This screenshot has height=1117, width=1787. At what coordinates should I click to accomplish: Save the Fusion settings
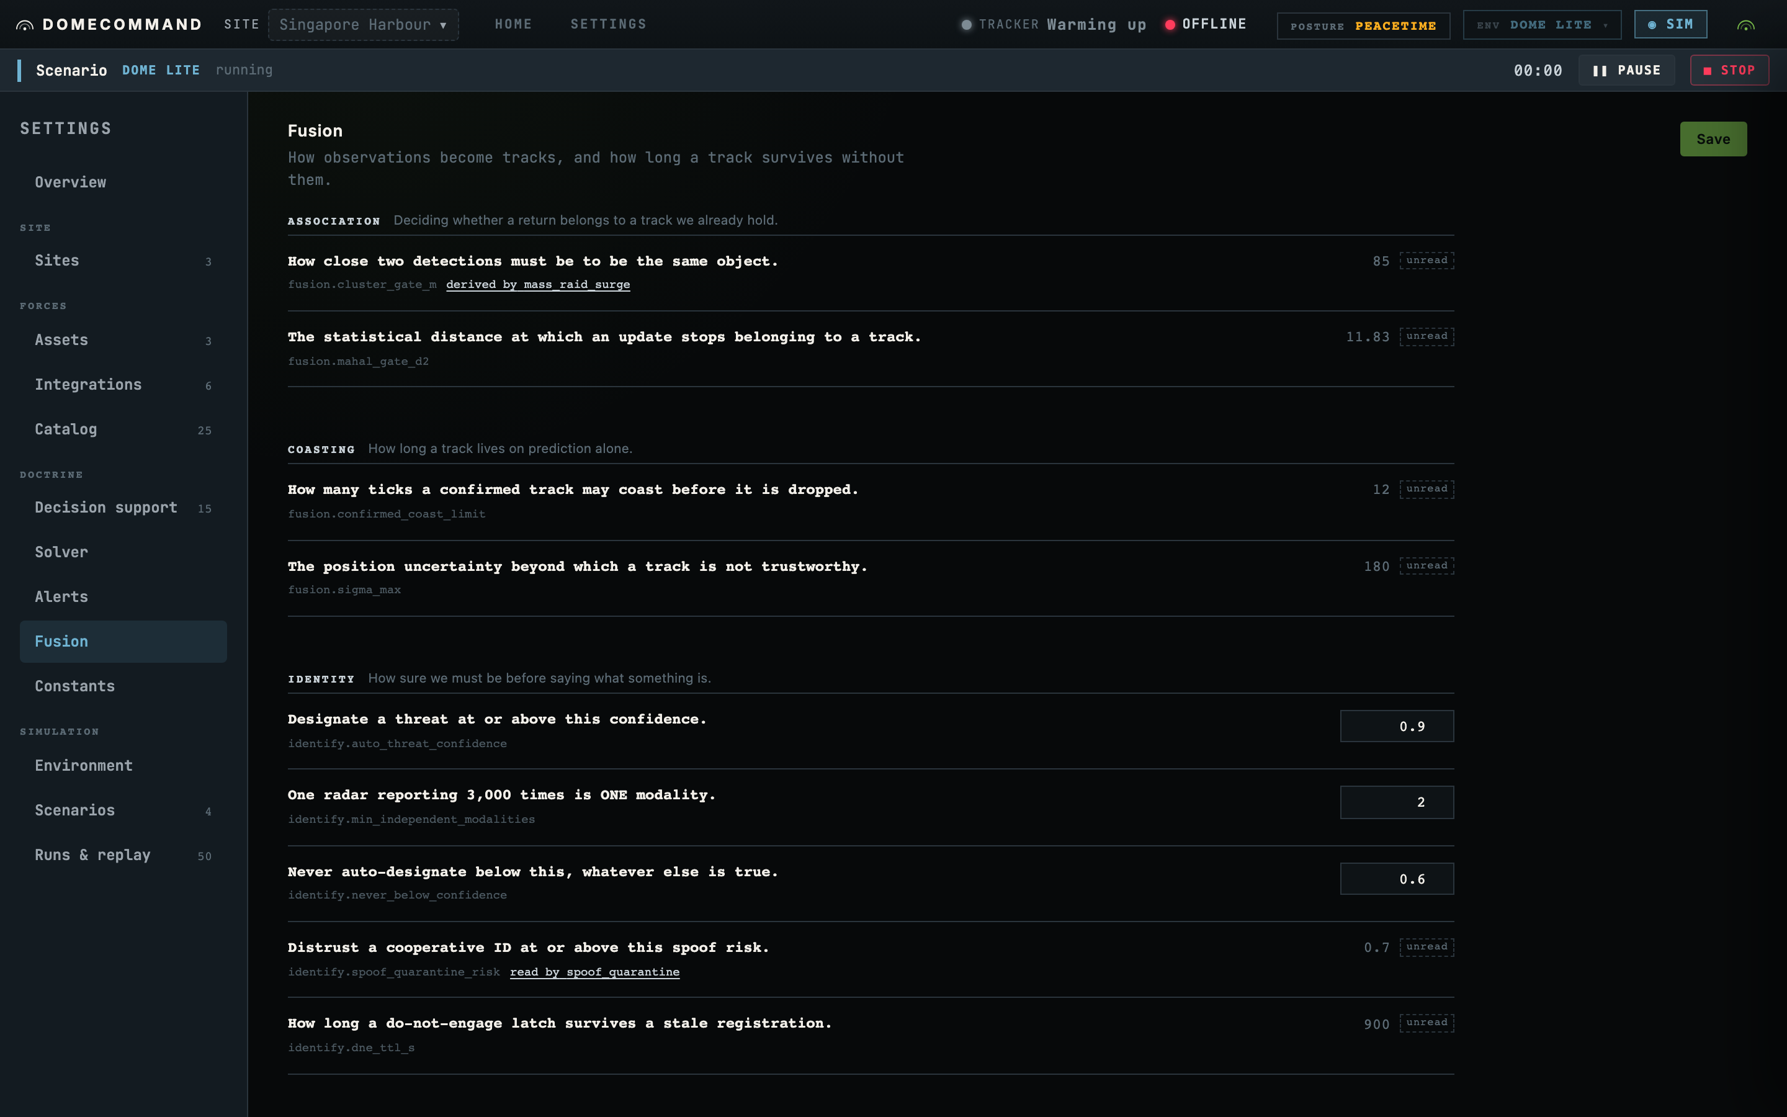coord(1713,139)
